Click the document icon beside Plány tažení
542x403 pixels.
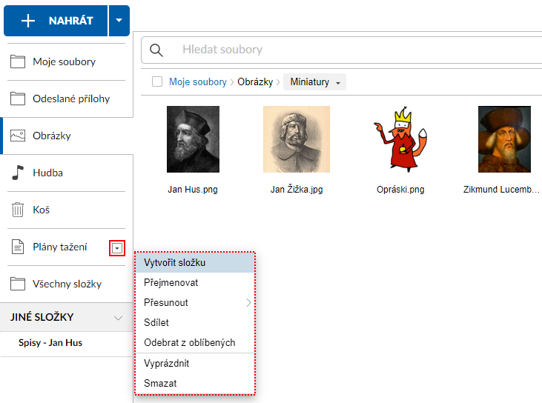18,247
